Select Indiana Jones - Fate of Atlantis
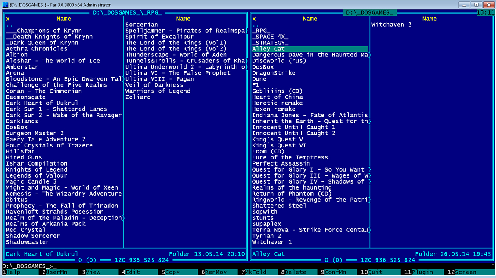 click(x=310, y=115)
